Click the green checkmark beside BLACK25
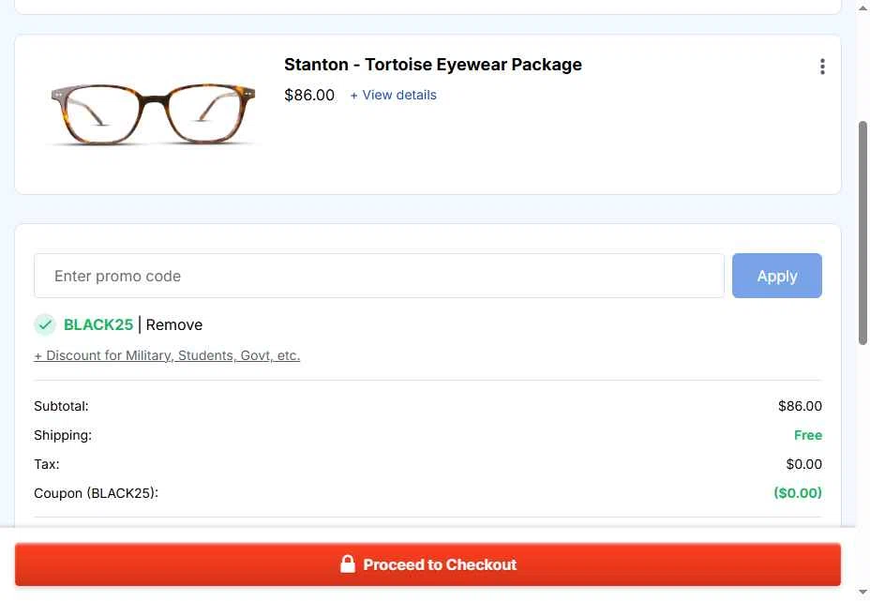 point(45,324)
